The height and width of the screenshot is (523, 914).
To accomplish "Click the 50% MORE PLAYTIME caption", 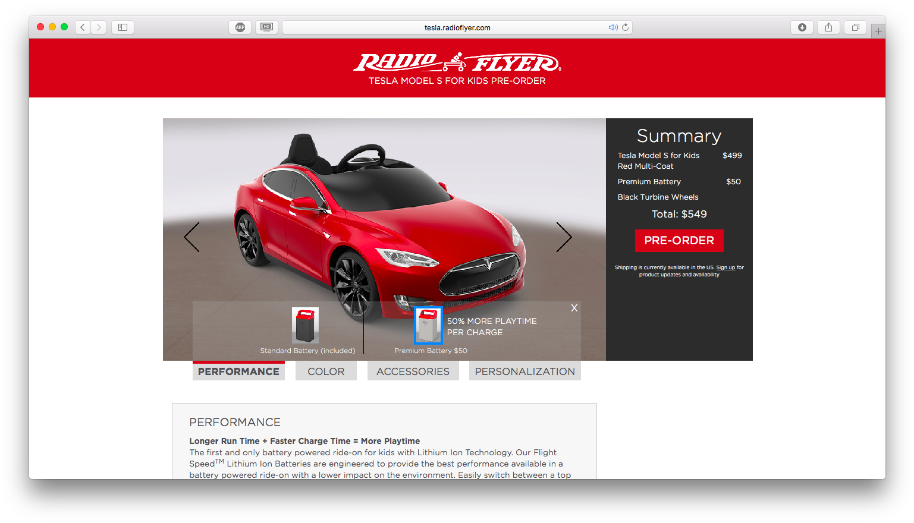I will 492,326.
